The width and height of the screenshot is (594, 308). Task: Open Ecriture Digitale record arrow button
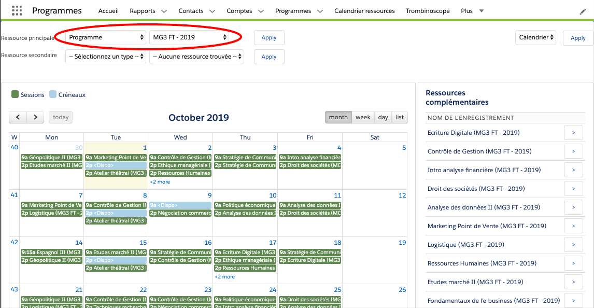click(x=573, y=133)
